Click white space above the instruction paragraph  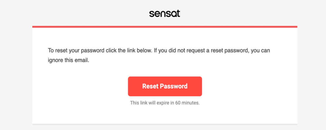pos(165,37)
